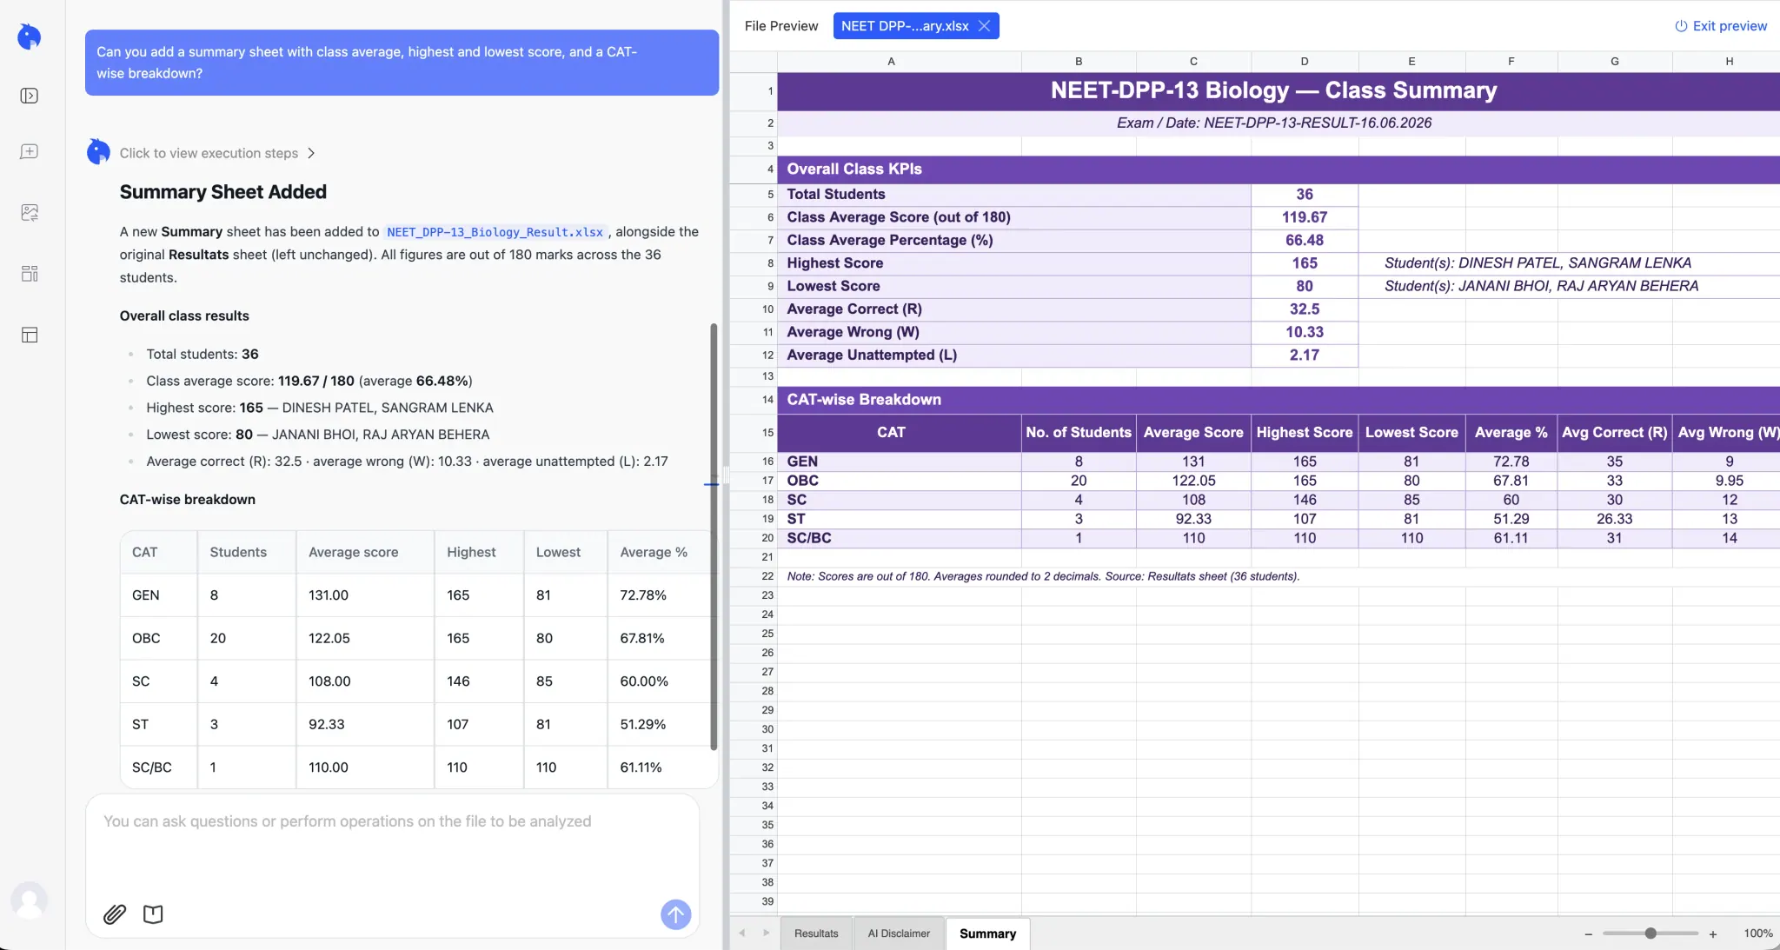Open the user profile avatar
The image size is (1780, 950).
pyautogui.click(x=30, y=900)
